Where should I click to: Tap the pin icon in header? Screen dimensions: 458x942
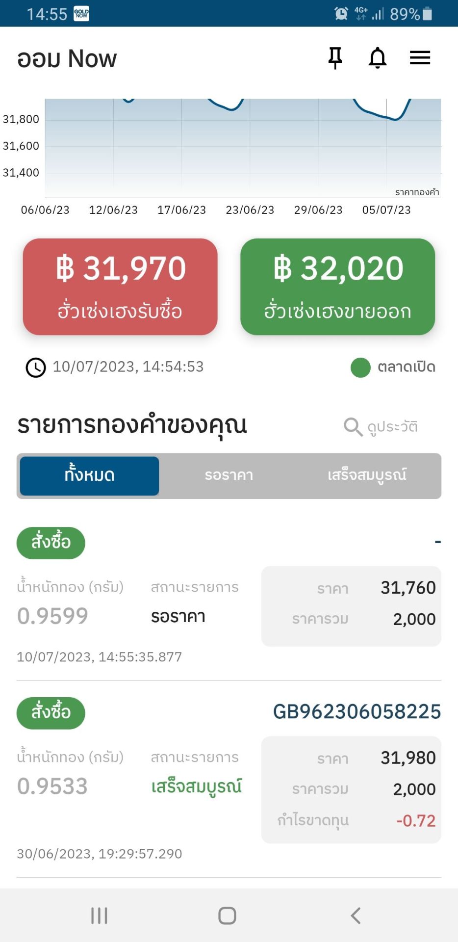[335, 58]
